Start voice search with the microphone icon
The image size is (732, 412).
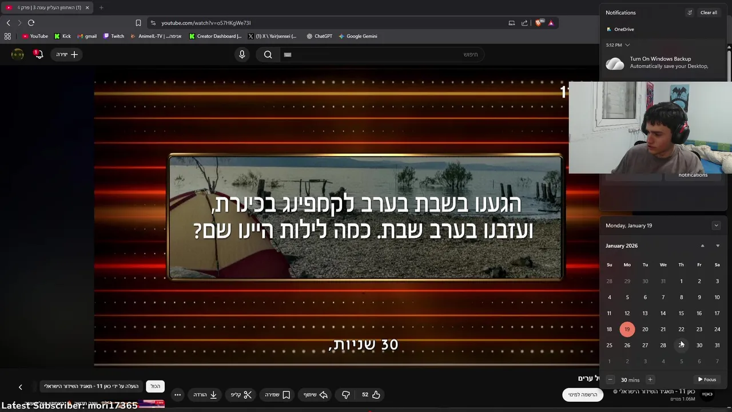pyautogui.click(x=242, y=54)
